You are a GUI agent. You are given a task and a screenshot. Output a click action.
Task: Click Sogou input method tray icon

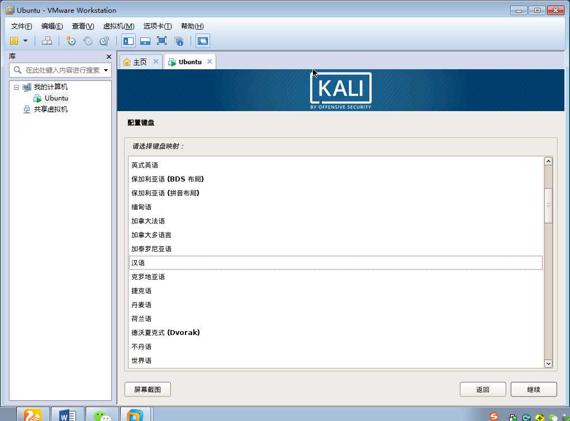tap(493, 417)
